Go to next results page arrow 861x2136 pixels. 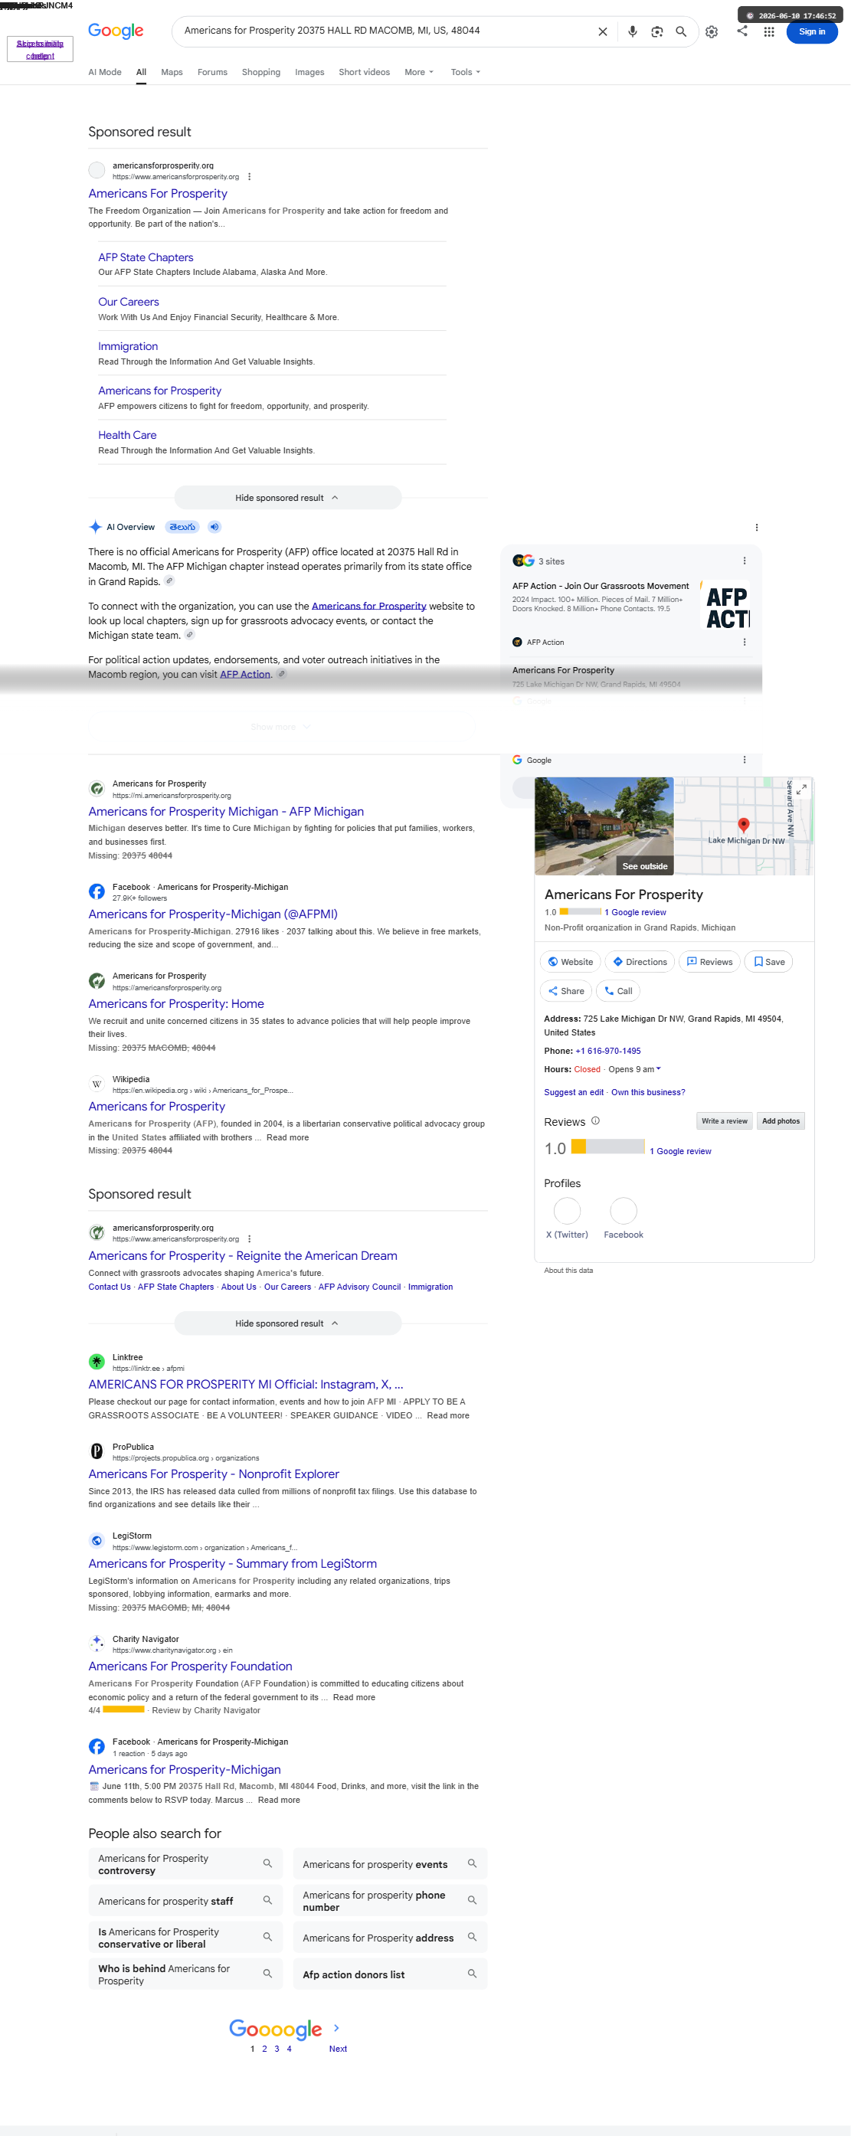(x=336, y=2027)
